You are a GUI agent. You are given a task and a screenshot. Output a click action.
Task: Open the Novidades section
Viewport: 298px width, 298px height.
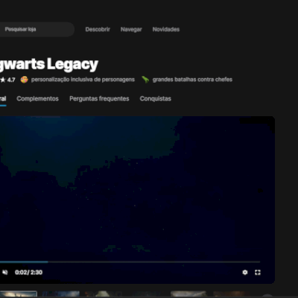coord(166,29)
